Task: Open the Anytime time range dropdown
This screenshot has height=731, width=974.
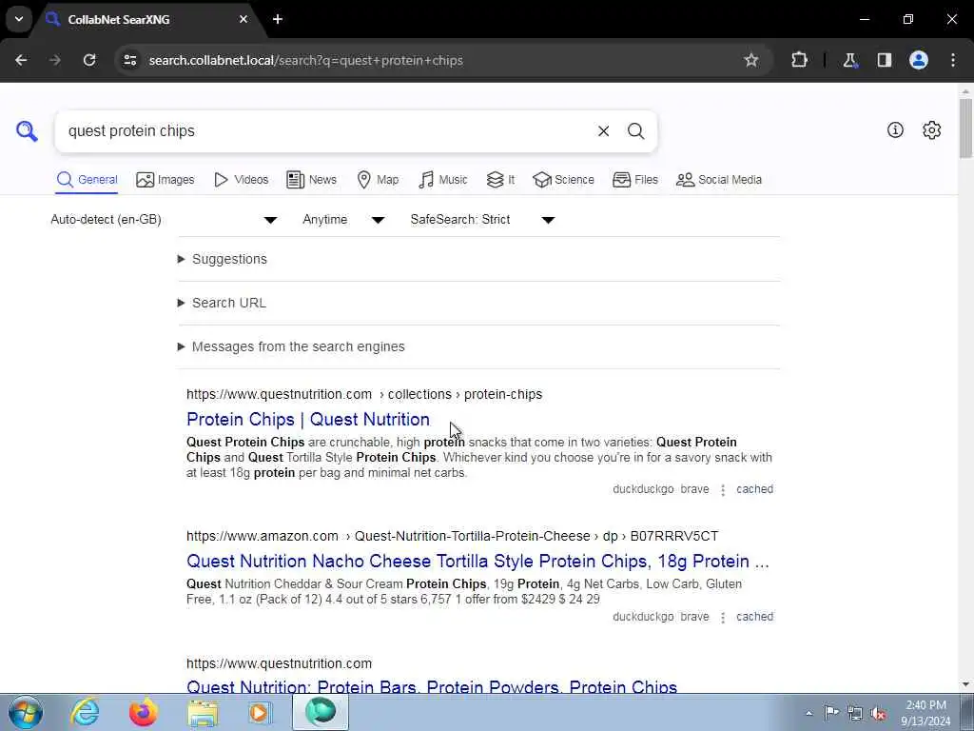Action: click(342, 220)
